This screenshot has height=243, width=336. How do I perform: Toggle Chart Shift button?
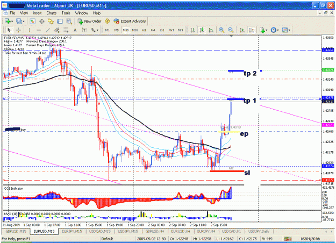pyautogui.click(x=252, y=30)
